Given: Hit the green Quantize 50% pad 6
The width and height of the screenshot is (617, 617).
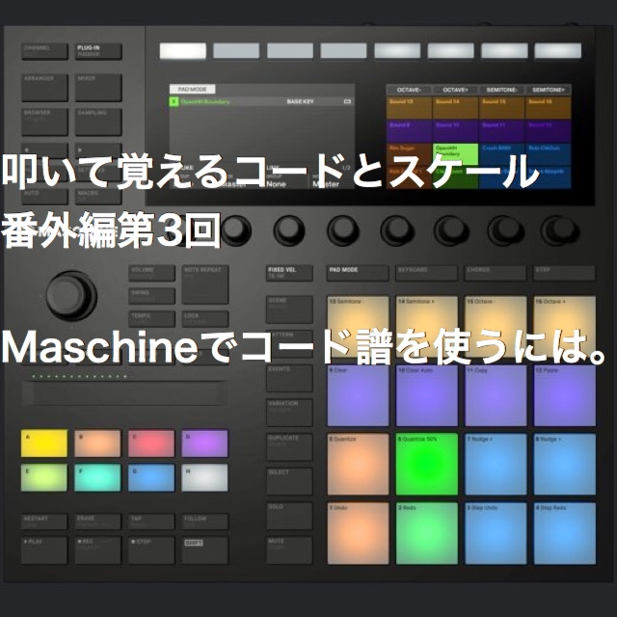Looking at the screenshot, I should pyautogui.click(x=427, y=464).
